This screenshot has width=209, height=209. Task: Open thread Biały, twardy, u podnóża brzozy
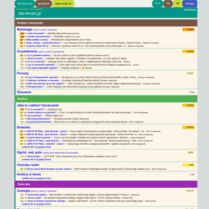(x=44, y=43)
